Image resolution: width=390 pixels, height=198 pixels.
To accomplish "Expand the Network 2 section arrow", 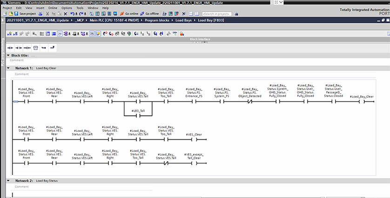I will point(8,180).
